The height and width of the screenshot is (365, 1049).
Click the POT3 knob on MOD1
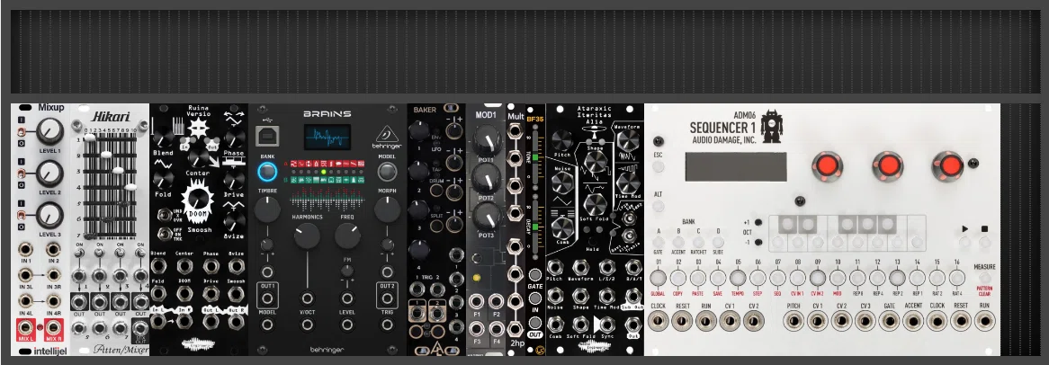(x=487, y=217)
